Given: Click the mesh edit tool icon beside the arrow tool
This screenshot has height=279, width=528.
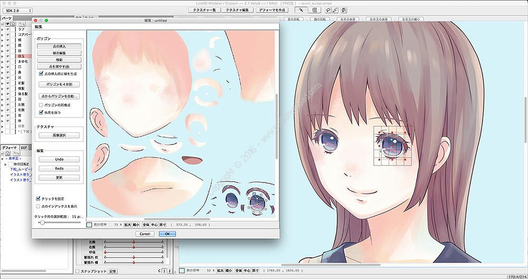Looking at the screenshot, I should pos(315,10).
